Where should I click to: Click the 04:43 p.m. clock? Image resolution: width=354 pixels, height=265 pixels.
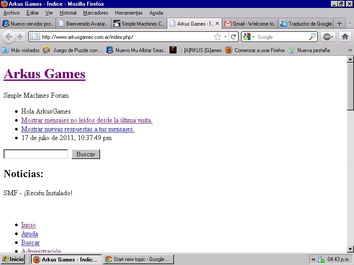coord(339,259)
